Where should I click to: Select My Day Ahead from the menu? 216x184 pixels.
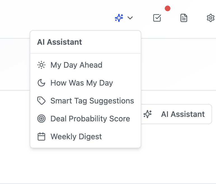click(76, 65)
